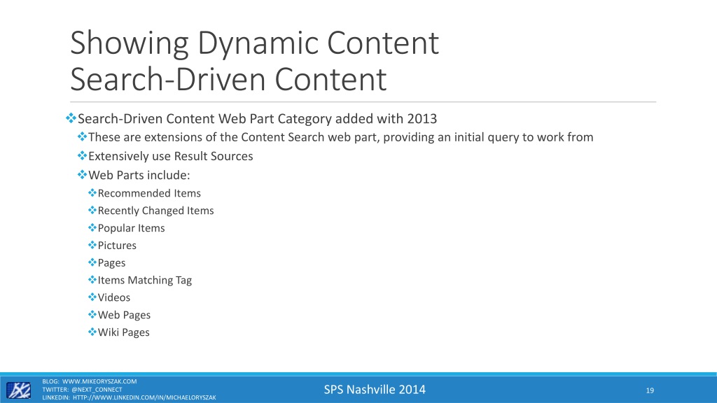Image resolution: width=717 pixels, height=403 pixels.
Task: Select the Recently Changed Items entry
Action: click(155, 211)
